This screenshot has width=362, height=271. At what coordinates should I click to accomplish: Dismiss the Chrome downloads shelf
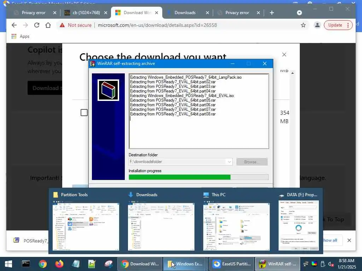(x=349, y=240)
